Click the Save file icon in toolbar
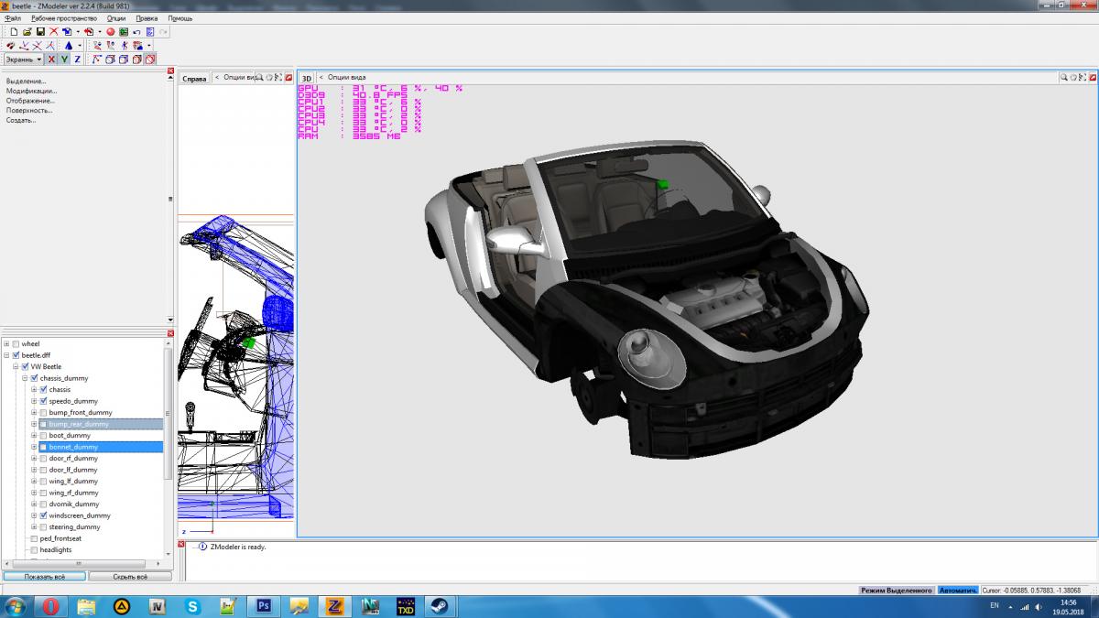Viewport: 1099px width, 618px height. click(40, 31)
